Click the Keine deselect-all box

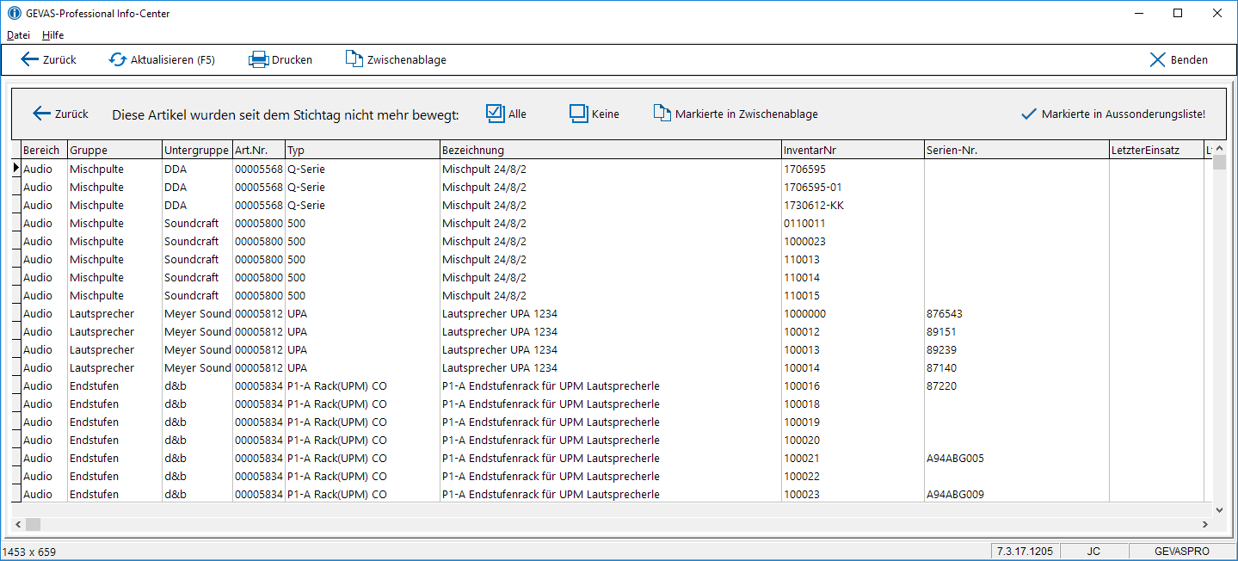point(578,114)
